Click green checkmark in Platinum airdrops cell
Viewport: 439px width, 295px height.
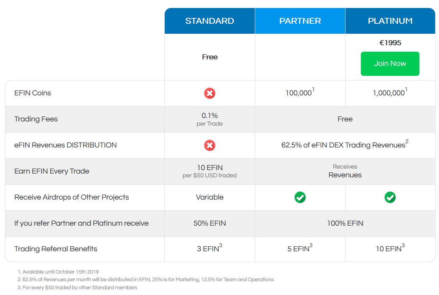(390, 197)
